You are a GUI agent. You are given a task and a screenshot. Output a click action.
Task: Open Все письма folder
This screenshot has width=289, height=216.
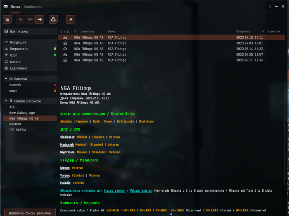click(x=30, y=31)
